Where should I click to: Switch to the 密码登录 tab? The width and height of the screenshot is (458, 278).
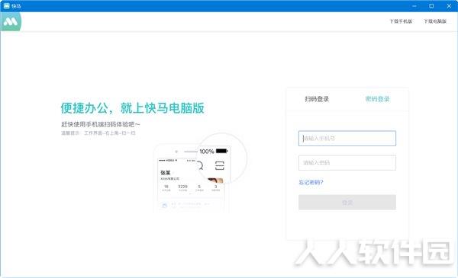[x=377, y=99]
